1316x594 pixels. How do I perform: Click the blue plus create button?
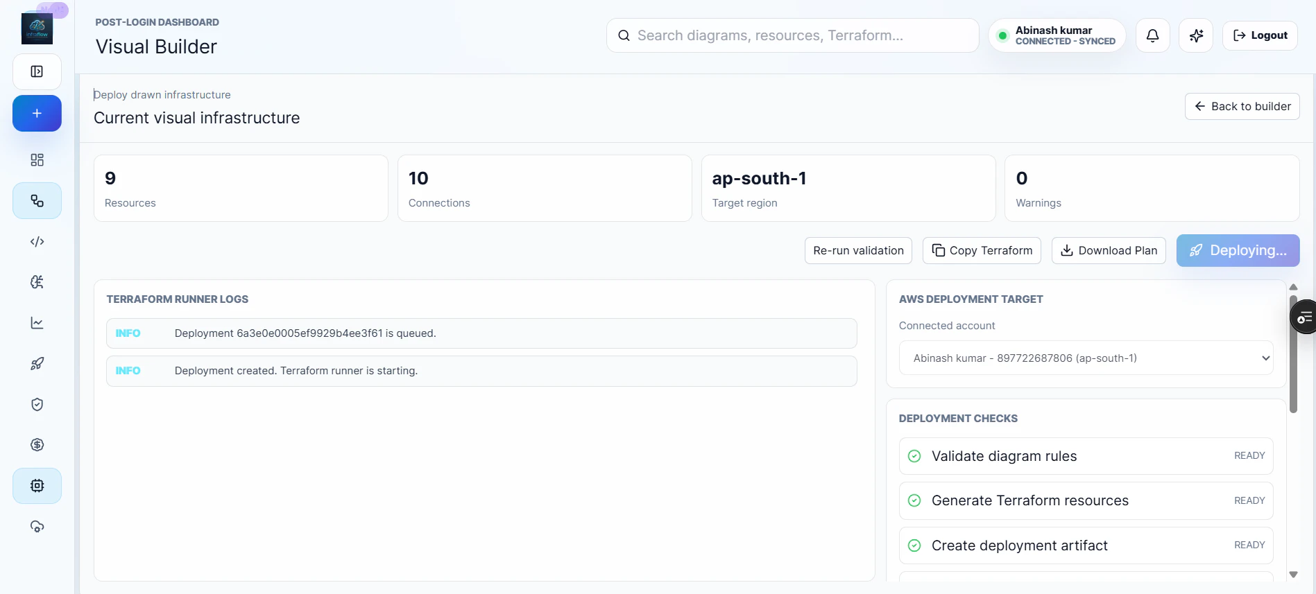tap(37, 113)
